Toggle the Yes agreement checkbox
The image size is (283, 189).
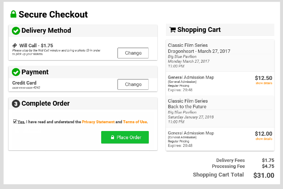15,122
